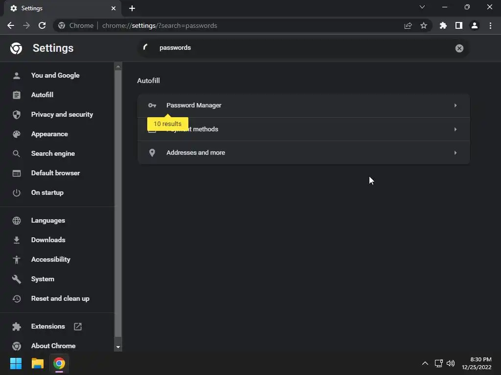Click the browser forward arrow
This screenshot has height=375, width=501.
(26, 25)
